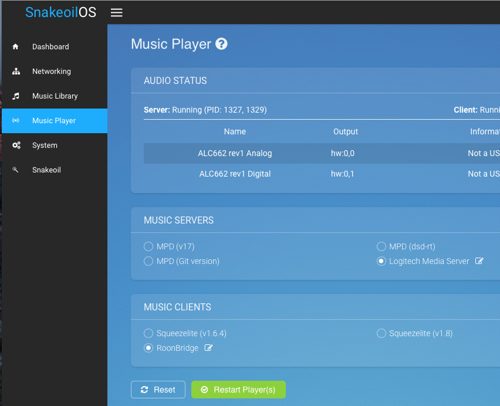Select the RoonBridge radio button
This screenshot has width=500, height=406.
[x=148, y=348]
